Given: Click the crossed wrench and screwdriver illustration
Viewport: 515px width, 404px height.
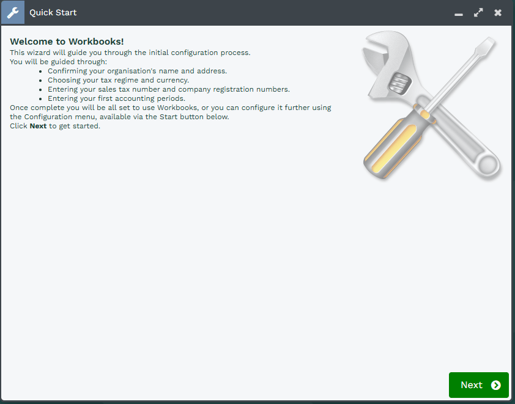Looking at the screenshot, I should pyautogui.click(x=431, y=105).
